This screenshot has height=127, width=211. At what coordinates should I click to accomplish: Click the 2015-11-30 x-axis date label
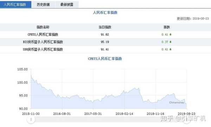pos(31,114)
